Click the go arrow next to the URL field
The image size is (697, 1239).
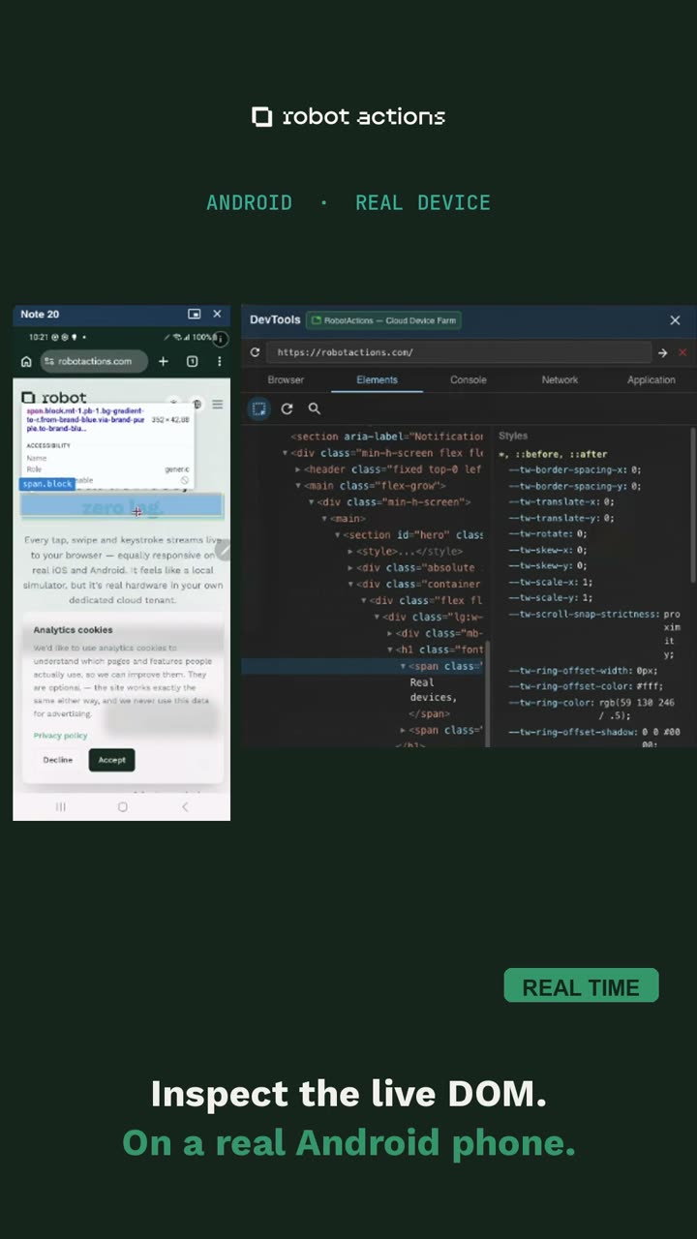(662, 353)
